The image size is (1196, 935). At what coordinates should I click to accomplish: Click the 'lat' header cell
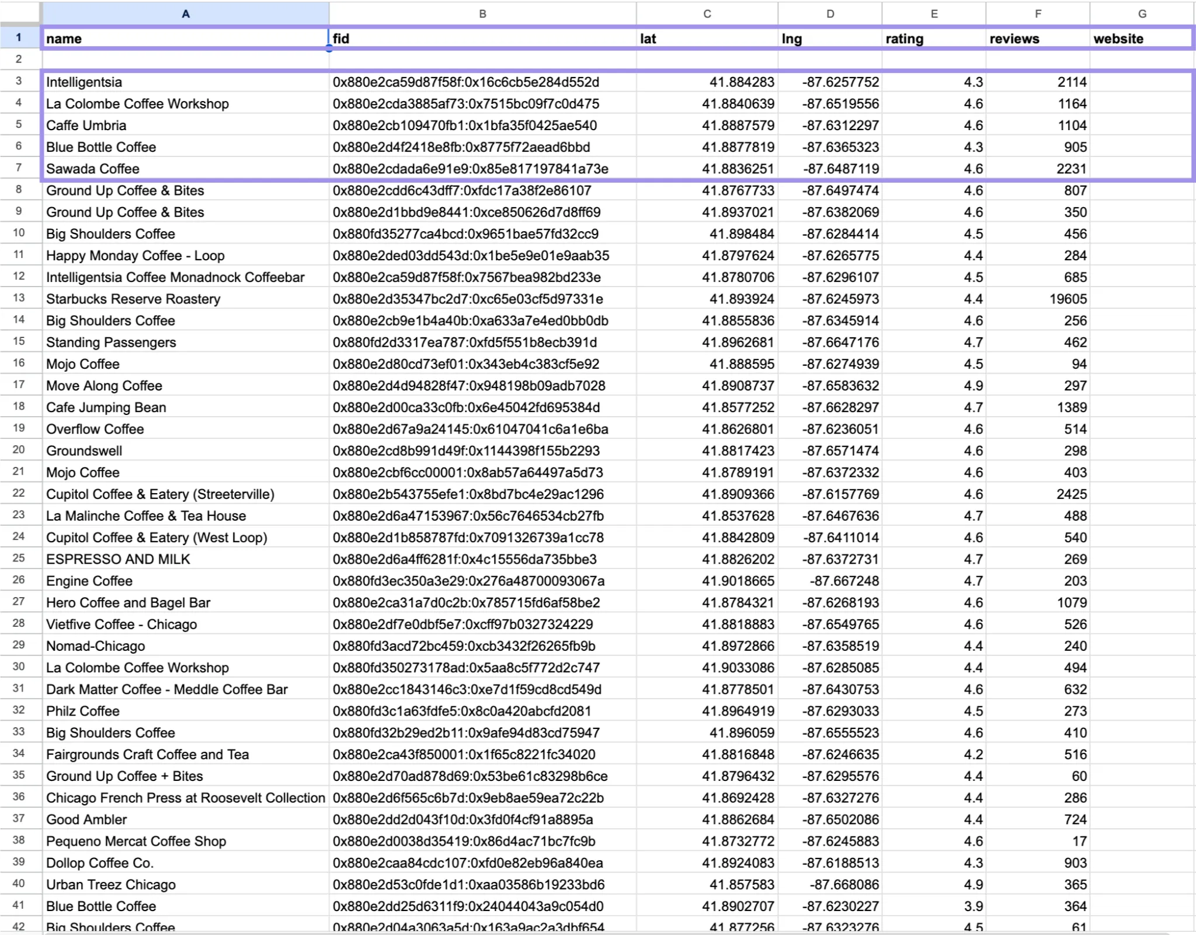coord(707,39)
